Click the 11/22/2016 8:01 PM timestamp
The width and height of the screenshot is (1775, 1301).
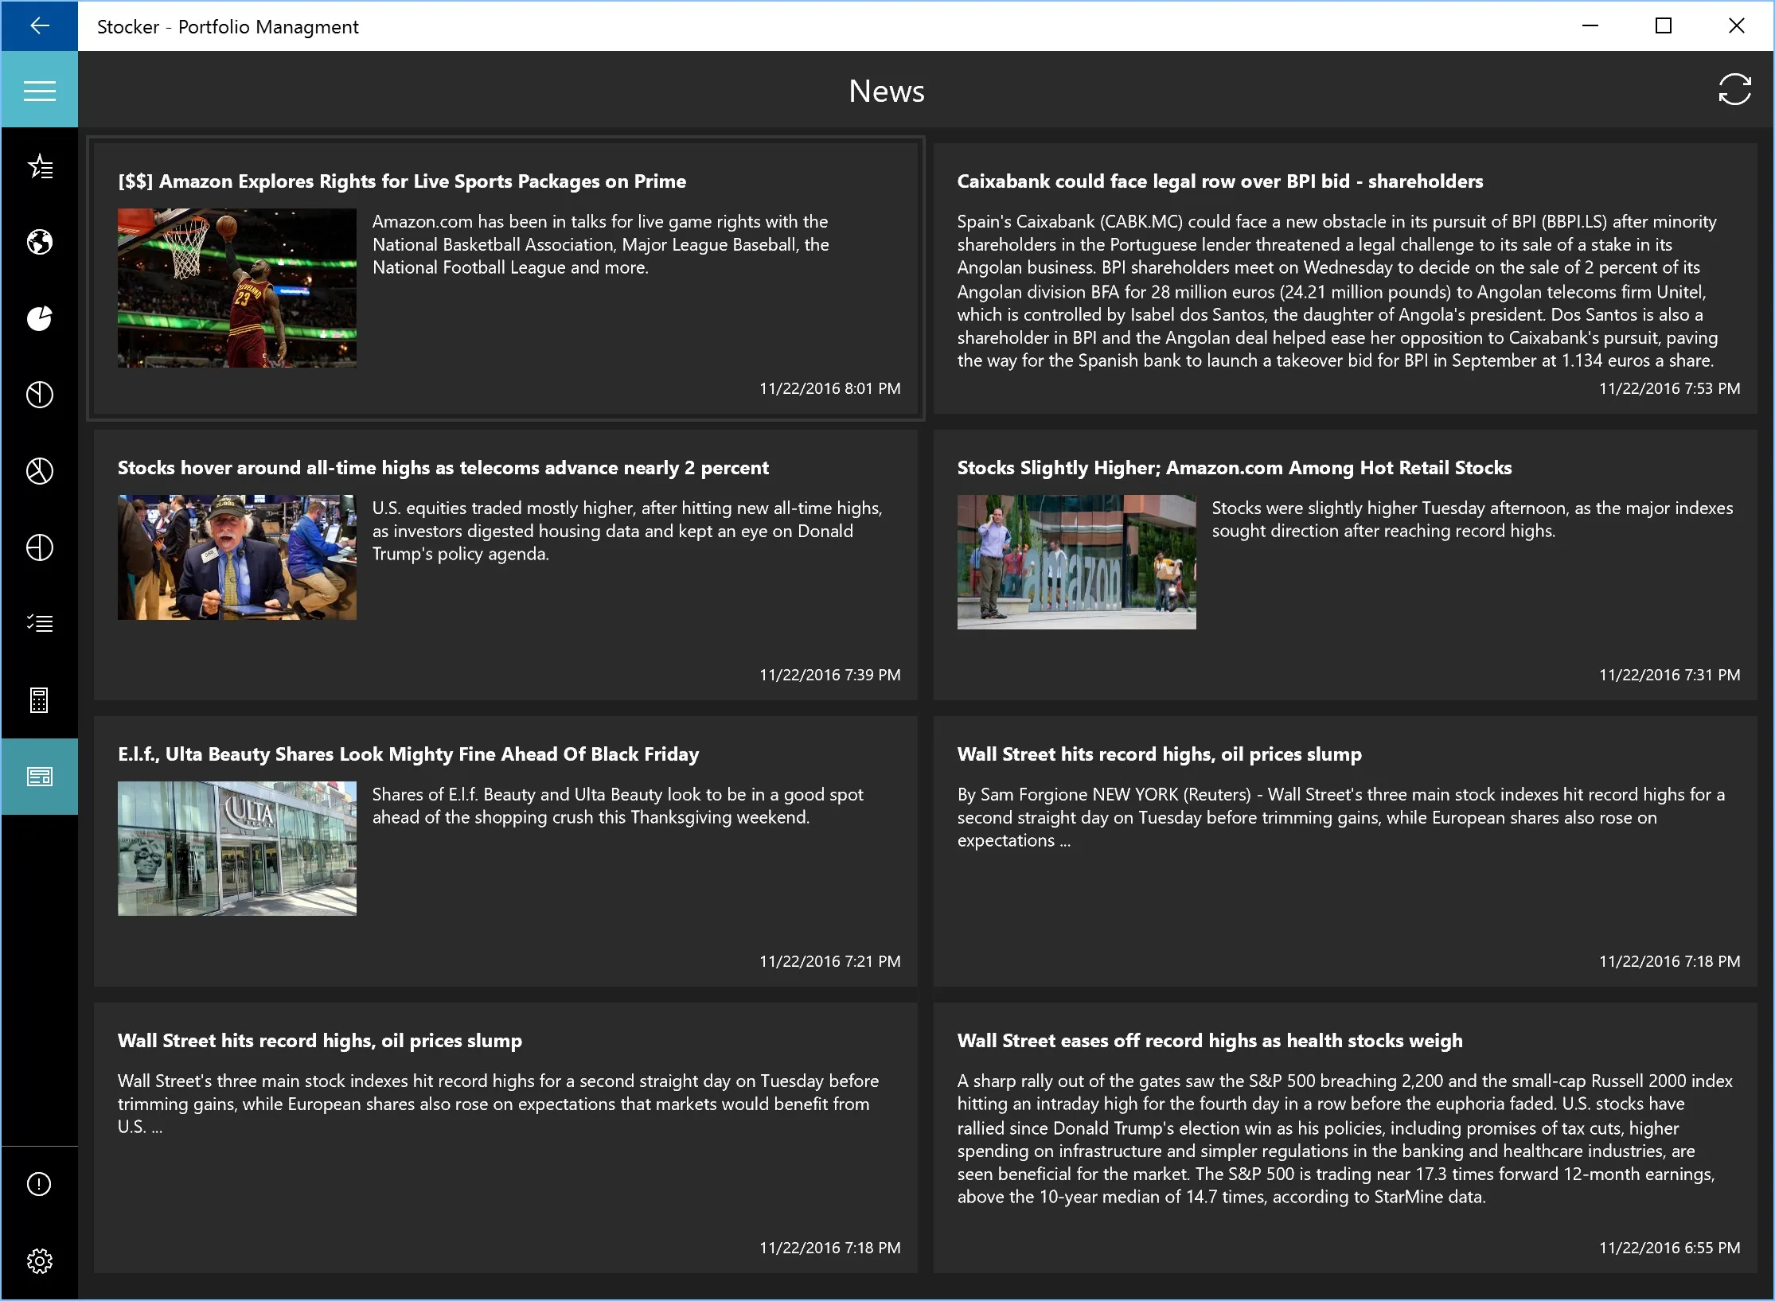(x=829, y=388)
